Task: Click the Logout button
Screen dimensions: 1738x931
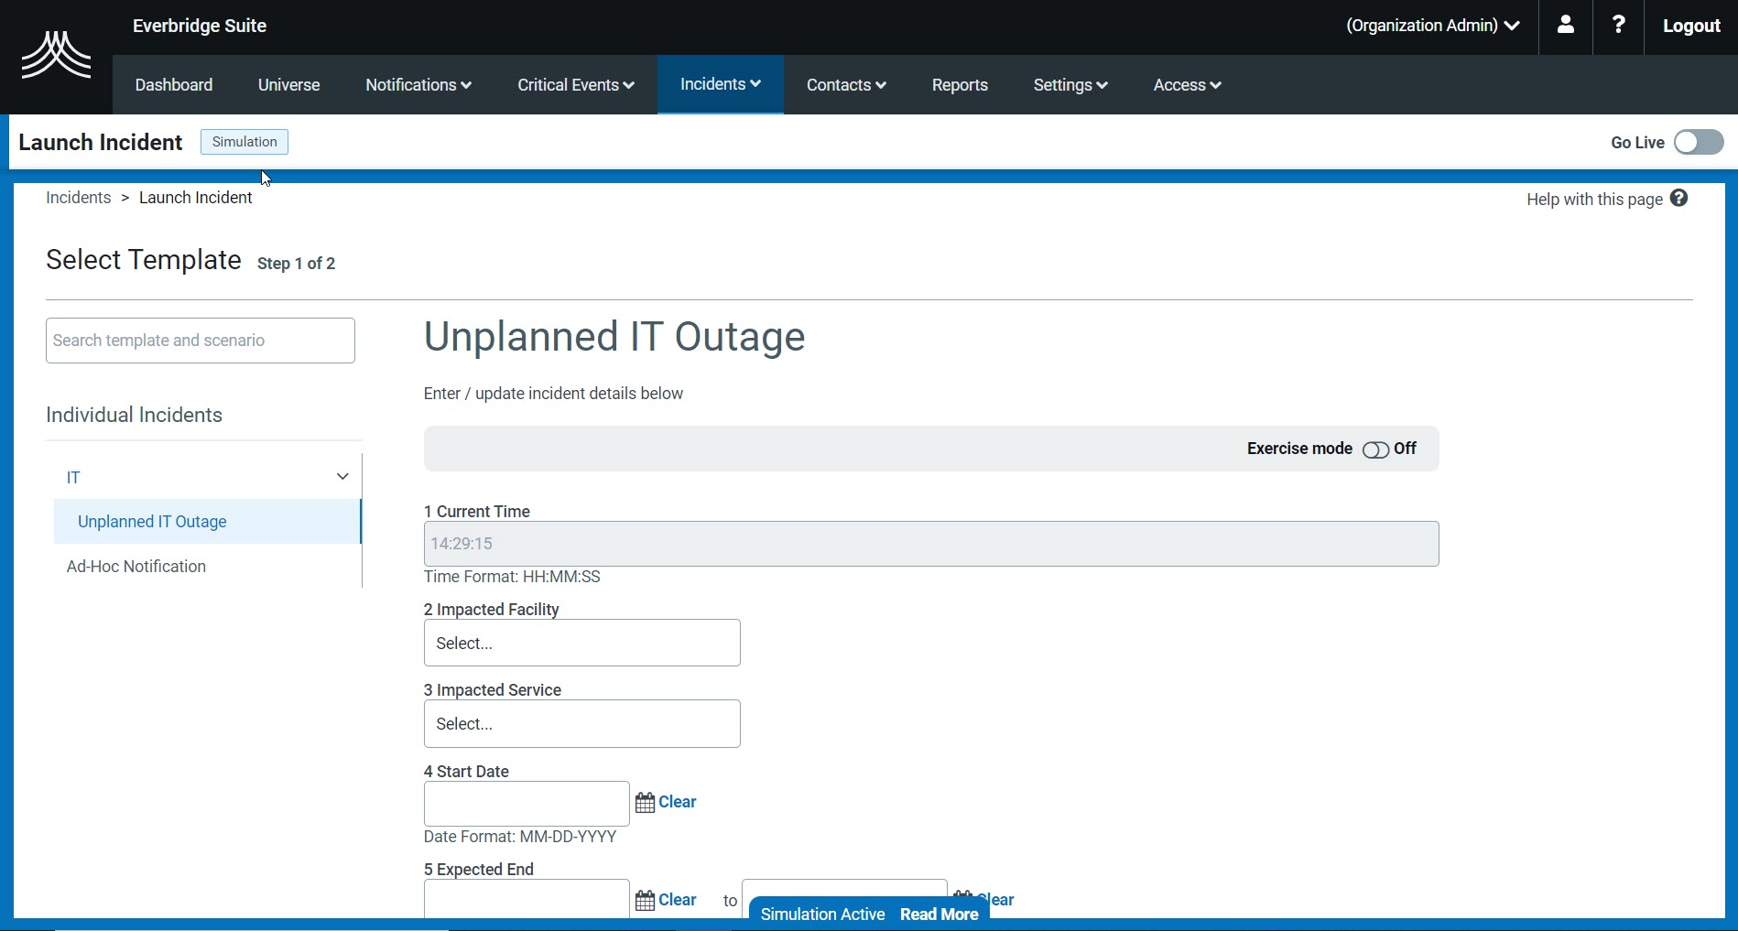Action: 1690,26
